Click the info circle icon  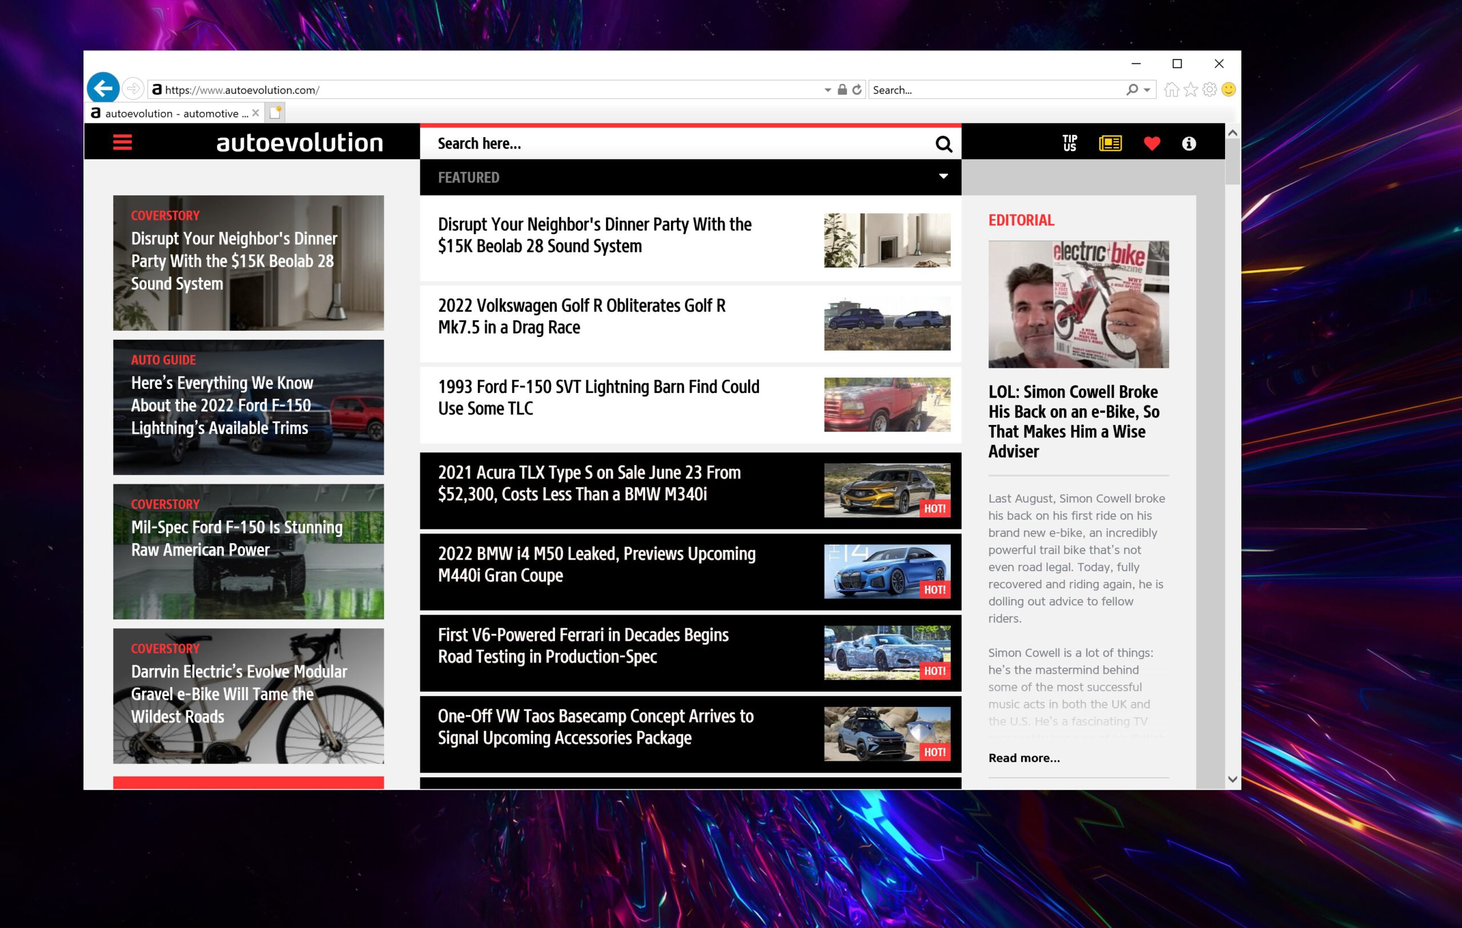1188,143
